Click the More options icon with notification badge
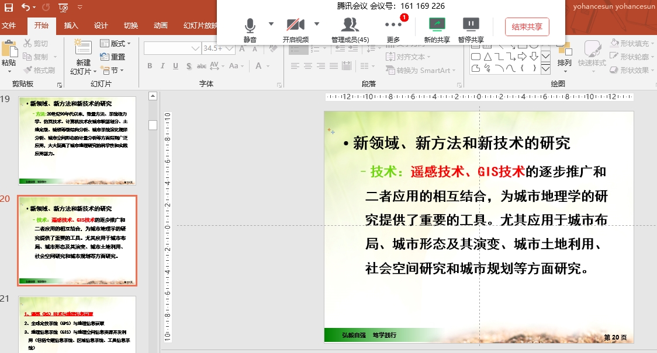This screenshot has width=657, height=353. pyautogui.click(x=393, y=25)
